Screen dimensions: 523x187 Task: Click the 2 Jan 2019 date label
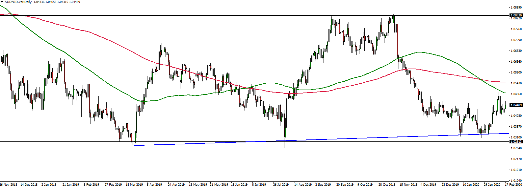pyautogui.click(x=49, y=185)
